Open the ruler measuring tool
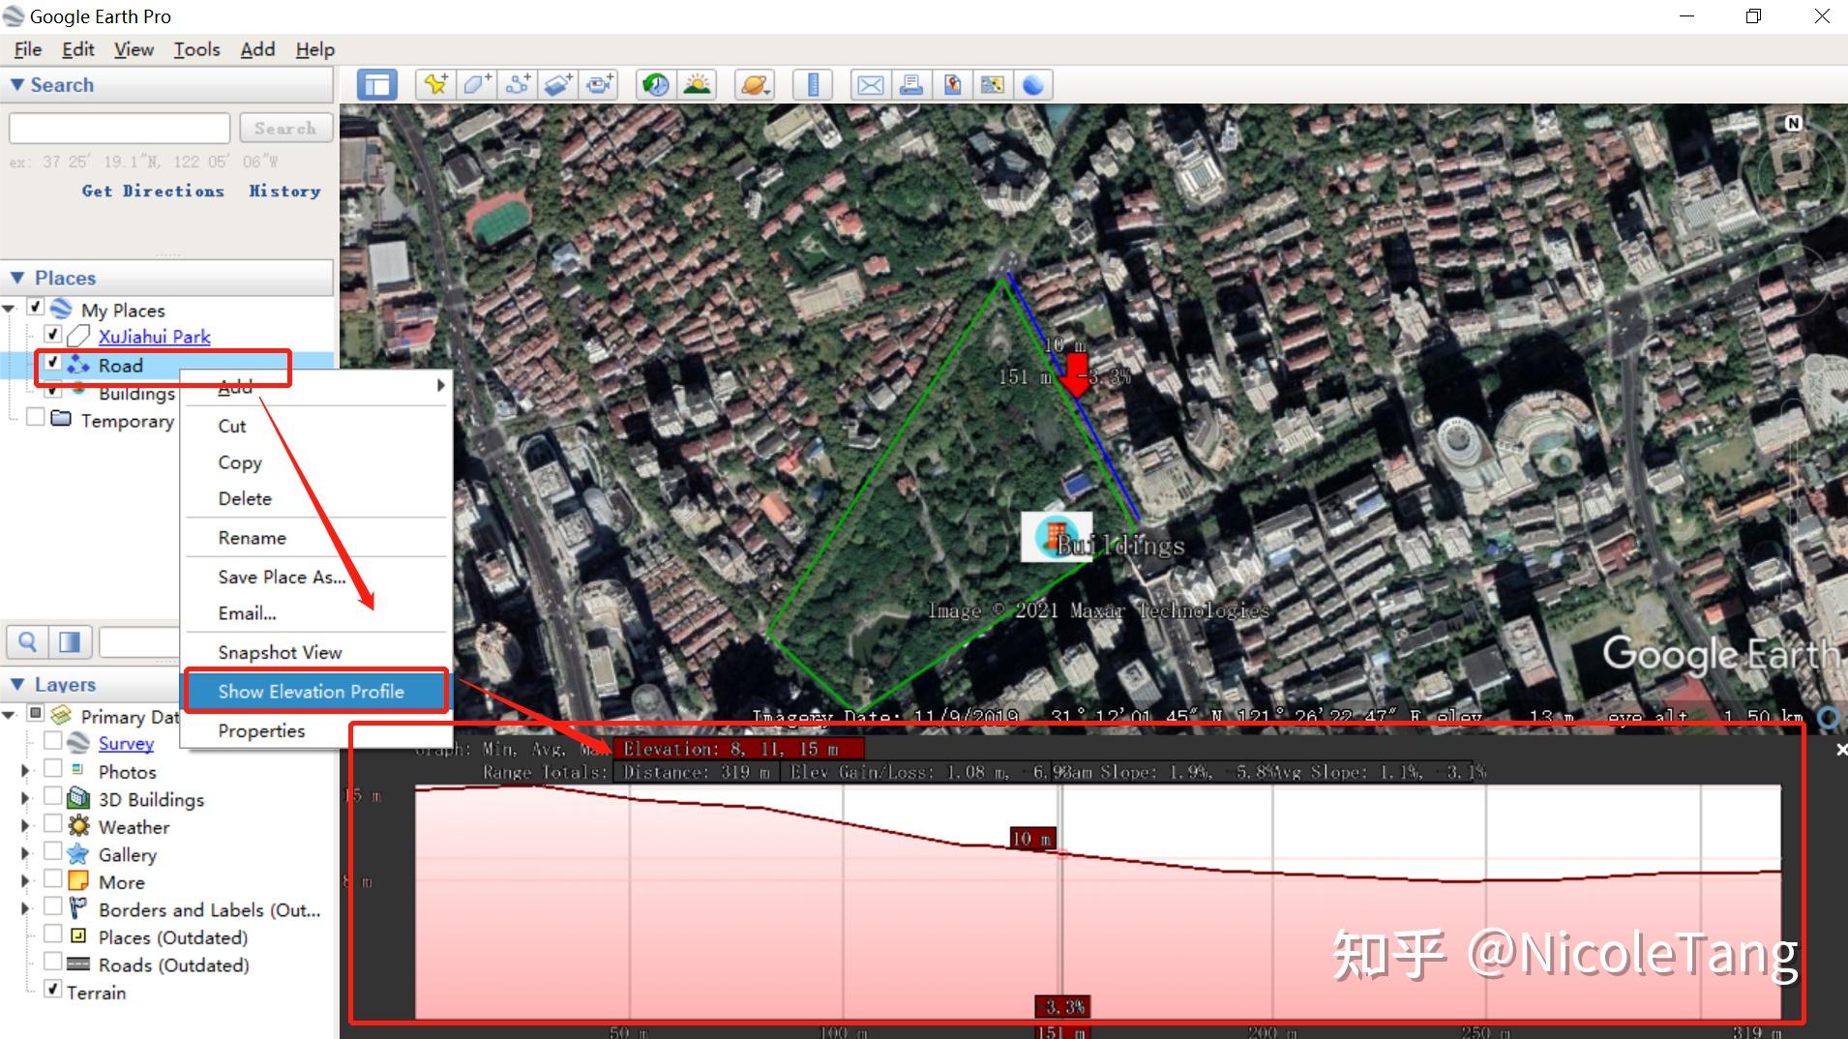 813,85
